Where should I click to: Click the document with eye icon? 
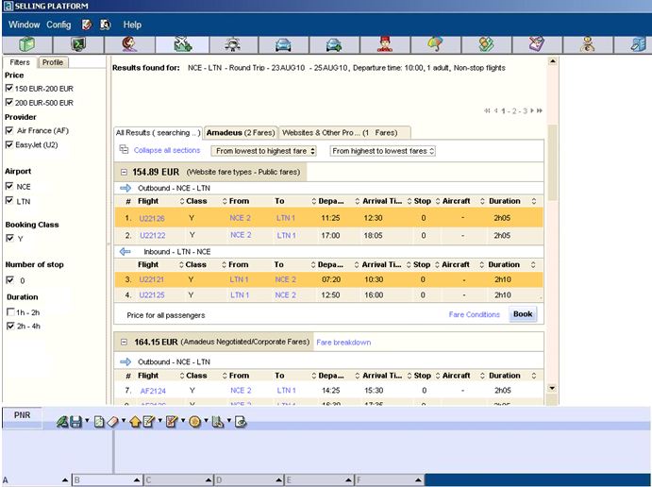pyautogui.click(x=241, y=422)
